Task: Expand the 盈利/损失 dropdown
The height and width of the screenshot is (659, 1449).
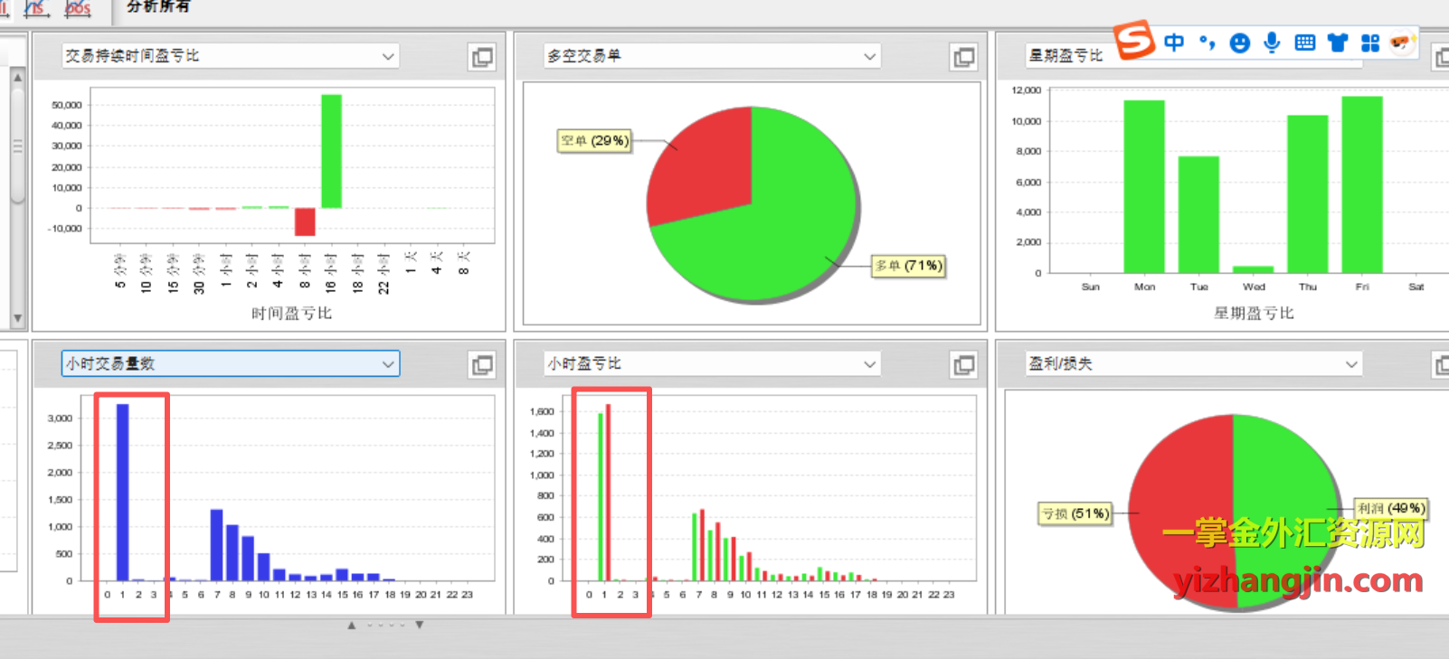Action: pos(1351,364)
